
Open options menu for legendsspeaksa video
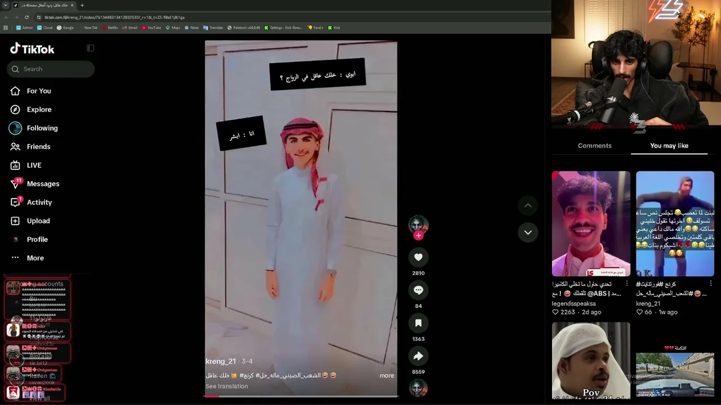(x=627, y=284)
